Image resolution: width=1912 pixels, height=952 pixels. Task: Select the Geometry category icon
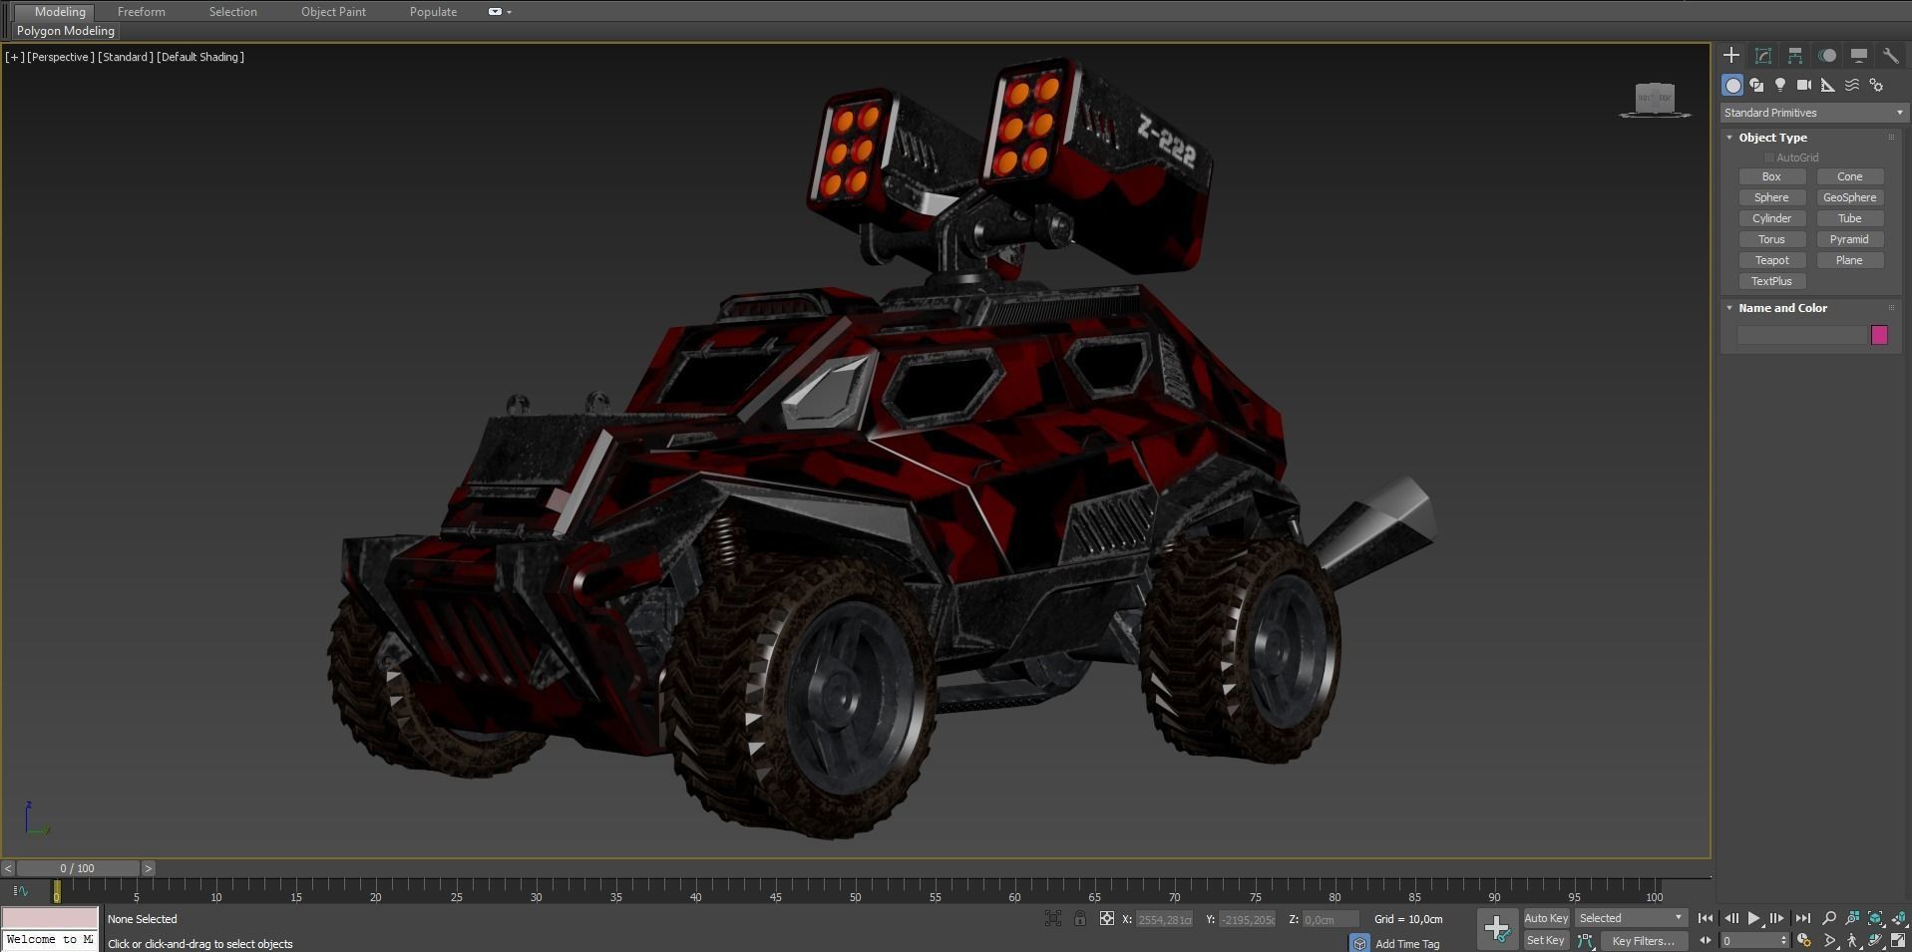click(x=1732, y=86)
